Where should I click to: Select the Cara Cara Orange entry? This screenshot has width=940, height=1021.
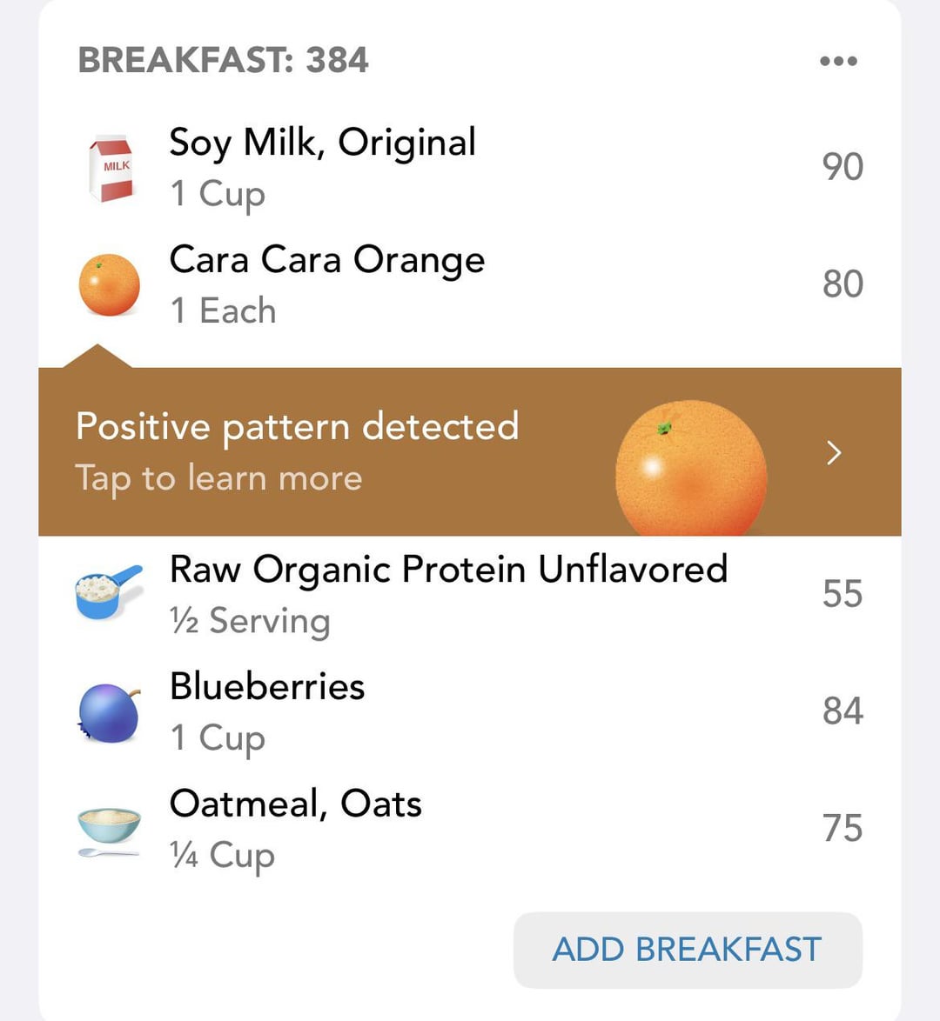[x=470, y=284]
